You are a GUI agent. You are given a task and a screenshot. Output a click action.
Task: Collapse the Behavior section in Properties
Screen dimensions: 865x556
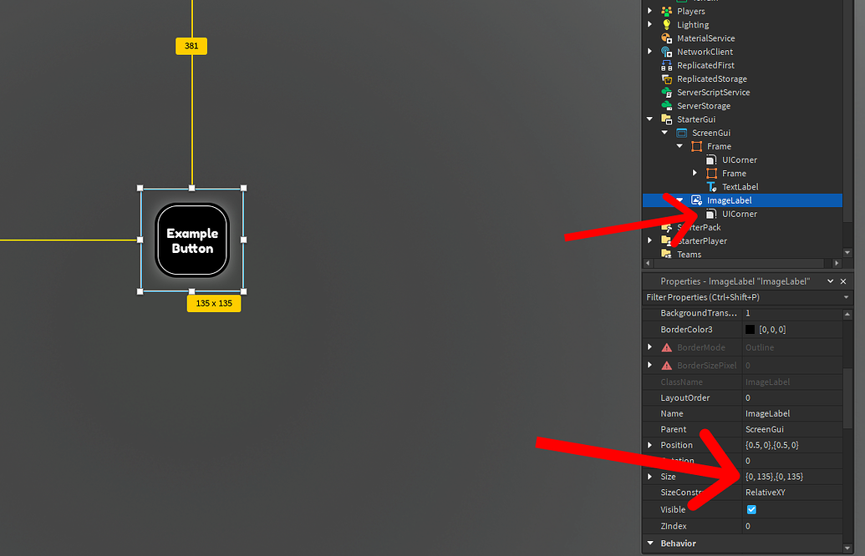(x=650, y=543)
